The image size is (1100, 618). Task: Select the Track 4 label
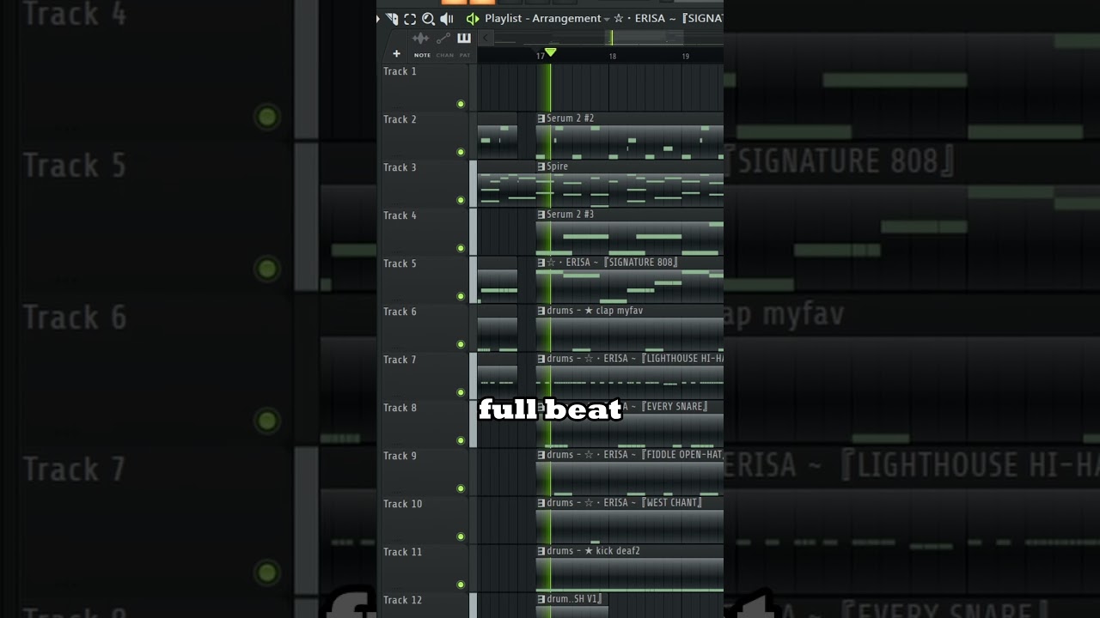click(x=400, y=215)
